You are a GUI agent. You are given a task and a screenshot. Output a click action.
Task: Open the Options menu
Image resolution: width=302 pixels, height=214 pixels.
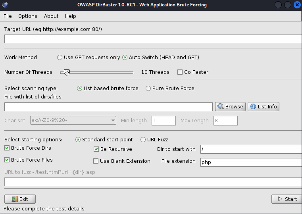click(28, 16)
